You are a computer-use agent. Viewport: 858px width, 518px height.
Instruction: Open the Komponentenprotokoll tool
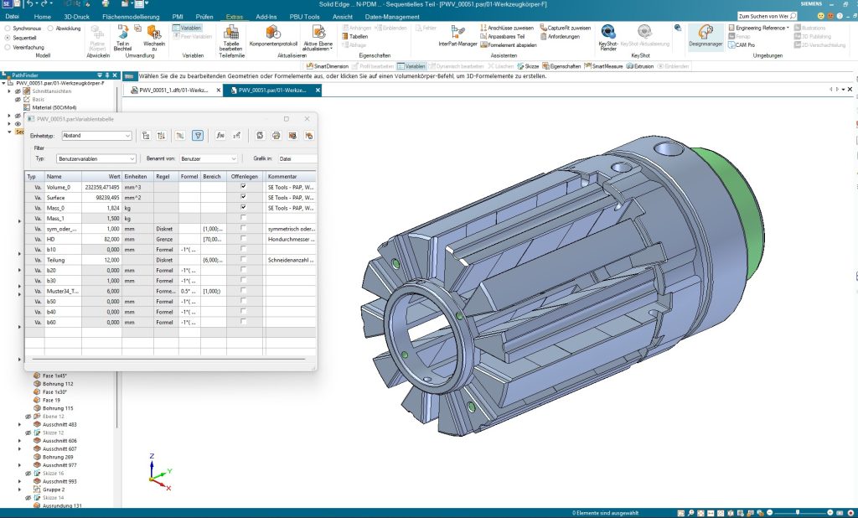273,35
